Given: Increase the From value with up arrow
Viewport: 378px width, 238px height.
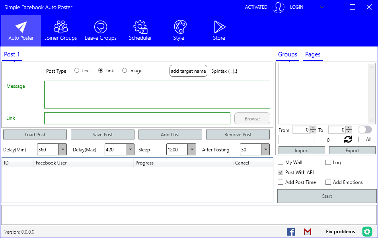Looking at the screenshot, I should [x=313, y=128].
